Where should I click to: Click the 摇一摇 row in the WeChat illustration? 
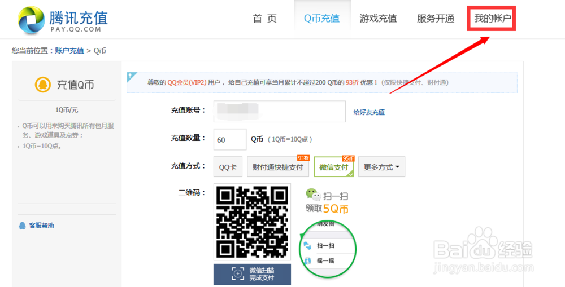tap(325, 260)
